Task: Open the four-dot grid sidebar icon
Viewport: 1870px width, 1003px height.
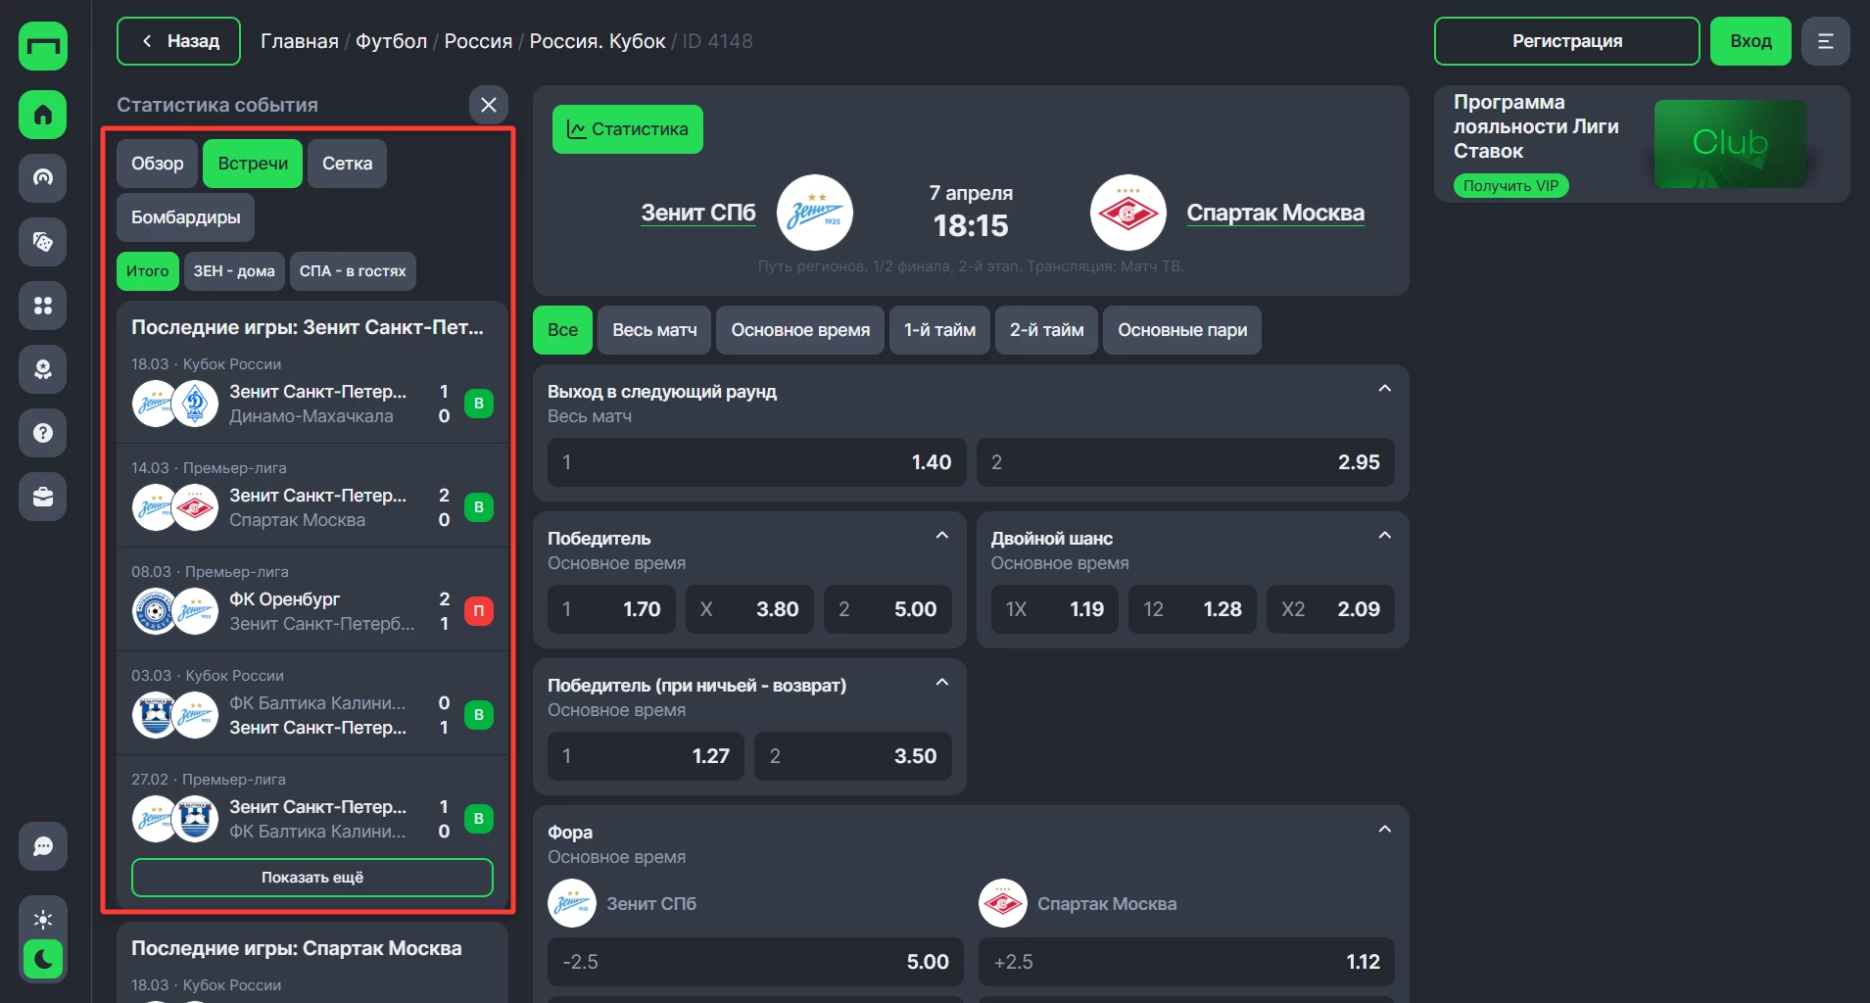Action: [x=43, y=306]
